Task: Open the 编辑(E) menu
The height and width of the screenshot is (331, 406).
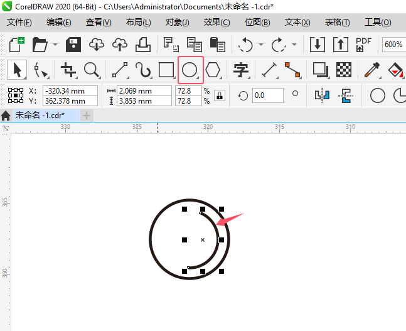Action: coord(59,22)
